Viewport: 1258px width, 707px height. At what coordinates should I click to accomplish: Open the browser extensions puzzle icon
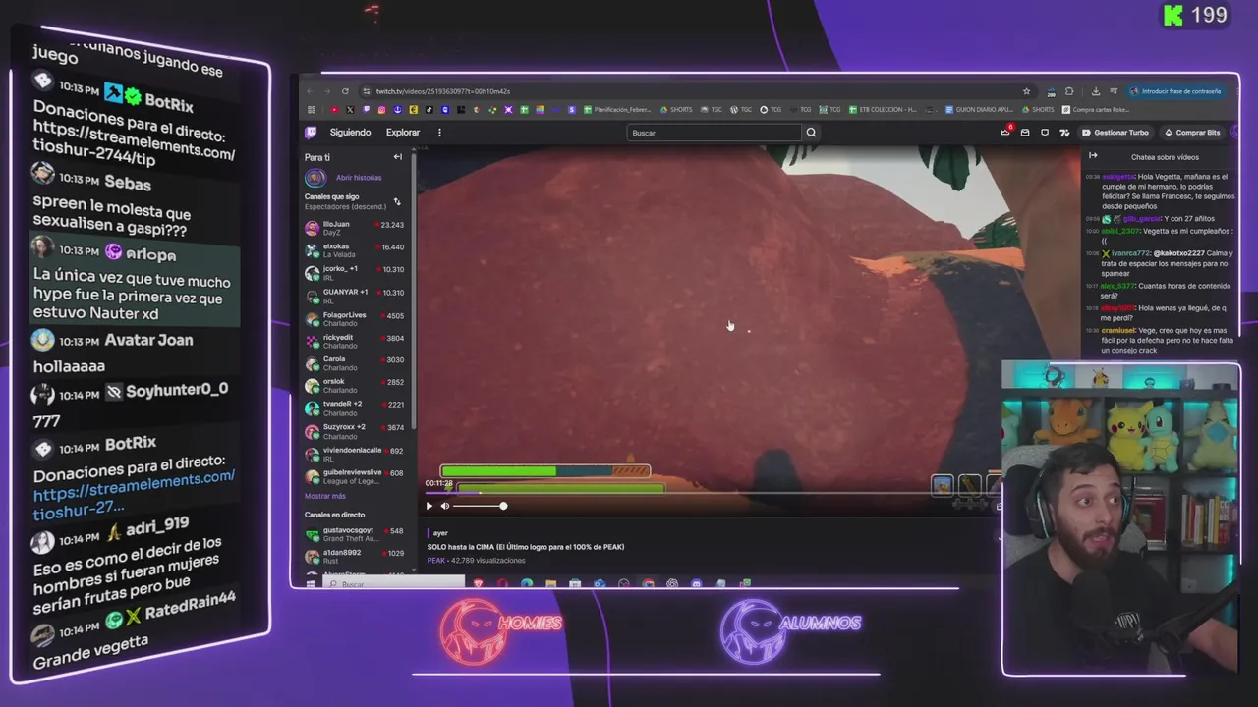pyautogui.click(x=1069, y=91)
